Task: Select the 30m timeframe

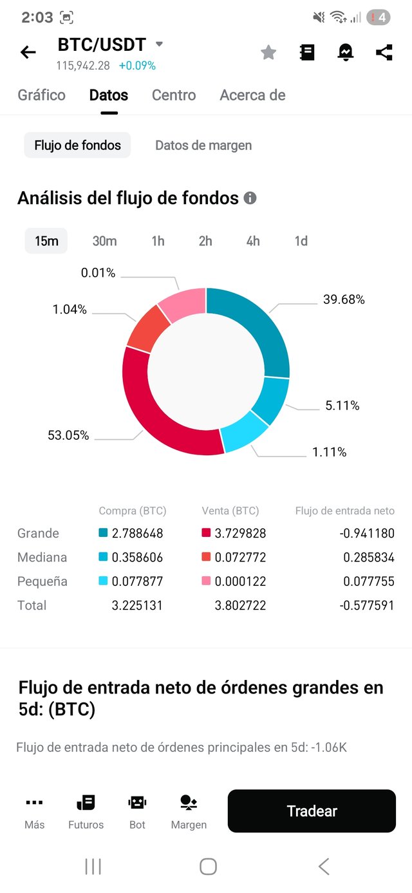Action: pos(104,241)
